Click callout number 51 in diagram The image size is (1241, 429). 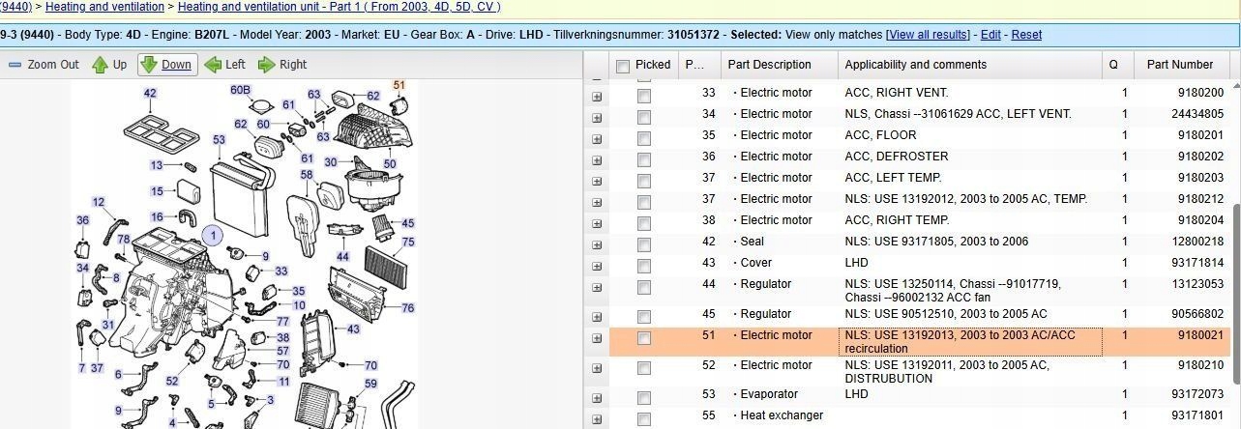pos(399,85)
